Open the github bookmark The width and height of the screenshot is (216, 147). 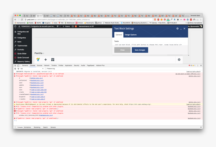click(x=98, y=23)
